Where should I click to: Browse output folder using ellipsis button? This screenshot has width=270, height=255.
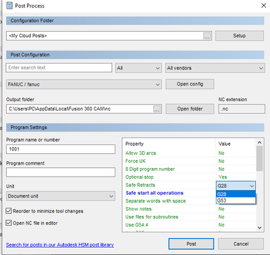157,109
